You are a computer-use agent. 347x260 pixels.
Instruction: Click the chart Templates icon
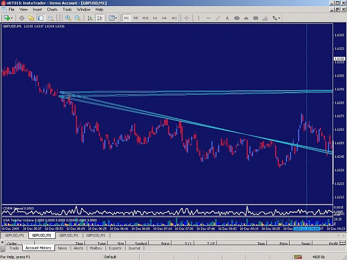111,18
